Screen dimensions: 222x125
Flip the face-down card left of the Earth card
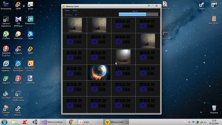pyautogui.click(x=75, y=73)
